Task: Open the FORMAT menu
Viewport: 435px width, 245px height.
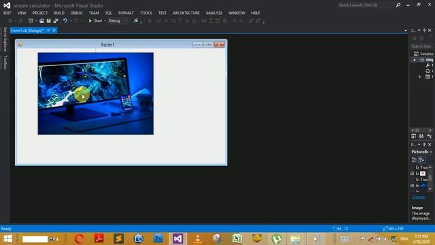Action: tap(126, 13)
